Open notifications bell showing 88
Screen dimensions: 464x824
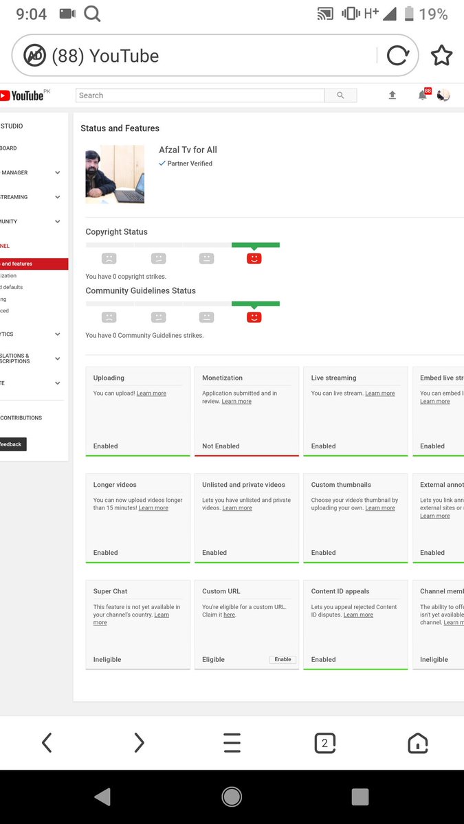coord(423,95)
